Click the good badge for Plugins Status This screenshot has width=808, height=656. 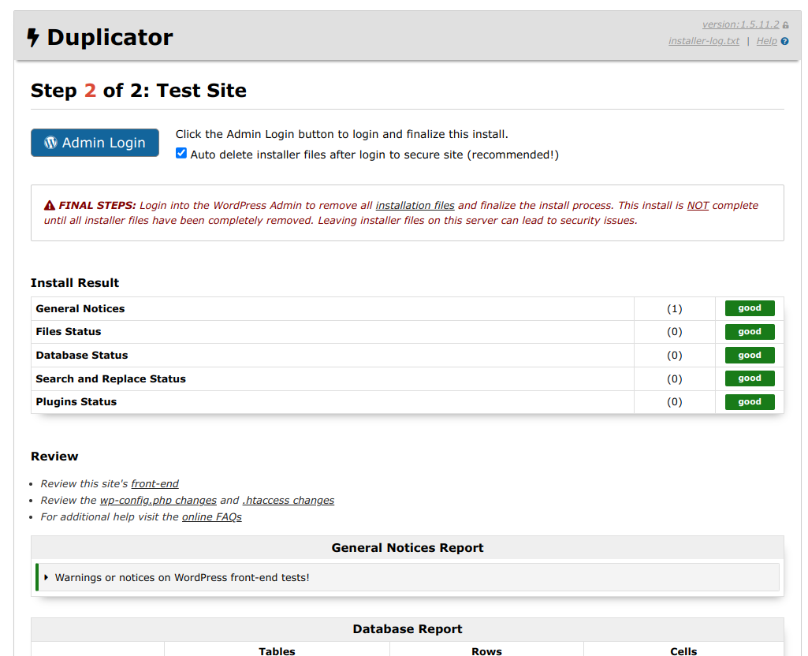point(749,402)
